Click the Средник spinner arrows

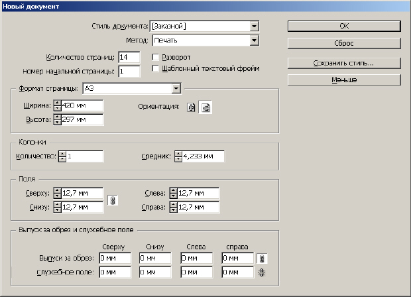coord(178,156)
